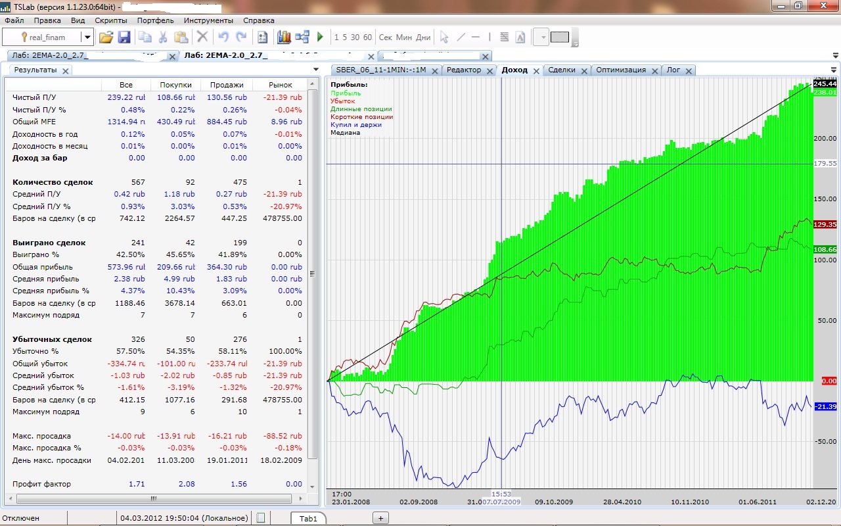Click the Redo arrow icon
The image size is (841, 526).
241,37
